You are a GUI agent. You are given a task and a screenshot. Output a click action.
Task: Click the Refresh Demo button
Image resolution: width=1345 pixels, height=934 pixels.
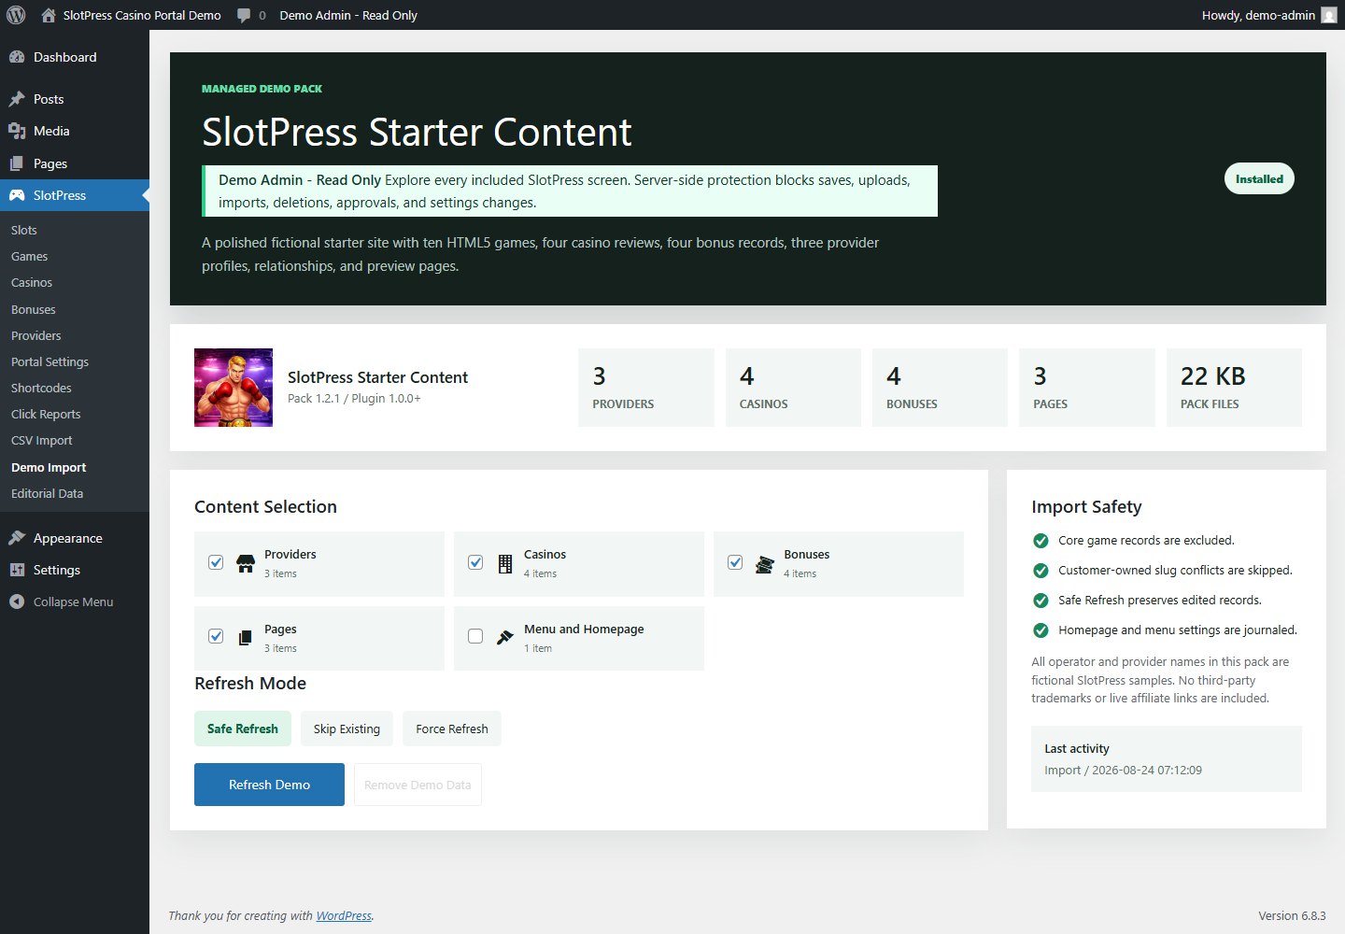(269, 785)
